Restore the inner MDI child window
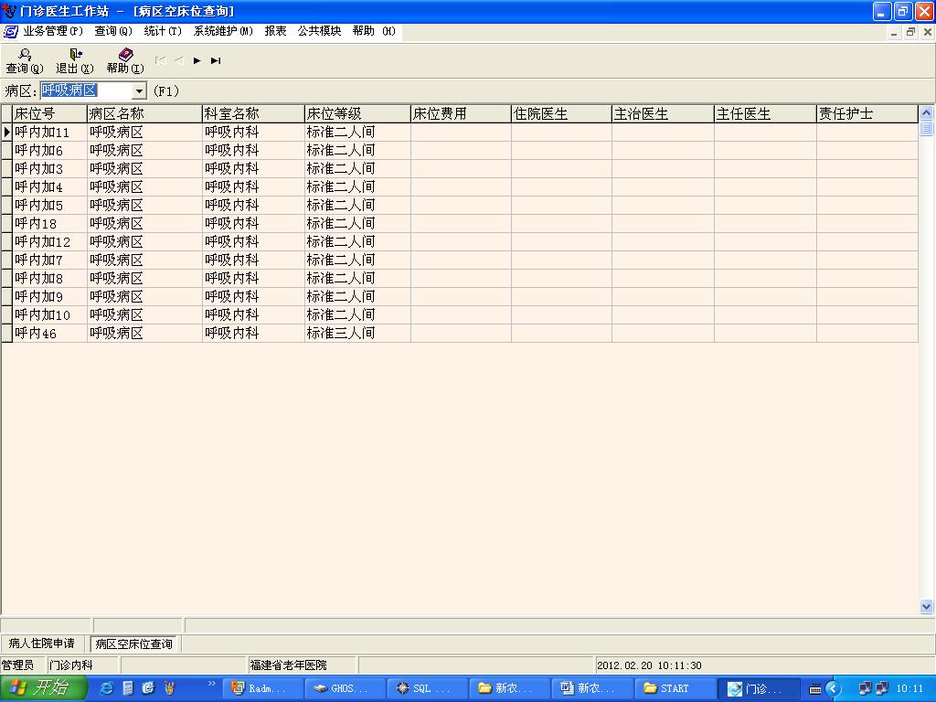 pyautogui.click(x=910, y=32)
